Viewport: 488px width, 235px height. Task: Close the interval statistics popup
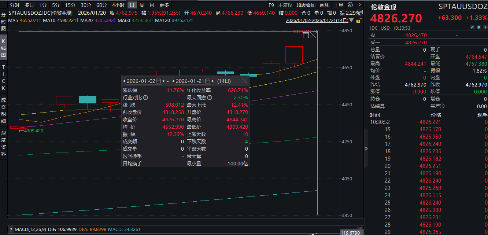[244, 81]
